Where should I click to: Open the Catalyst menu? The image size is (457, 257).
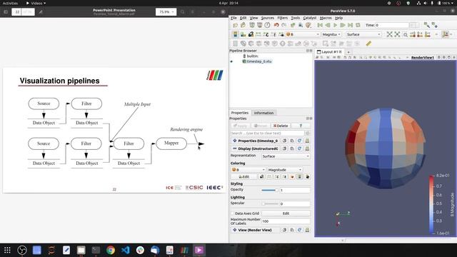tap(309, 18)
